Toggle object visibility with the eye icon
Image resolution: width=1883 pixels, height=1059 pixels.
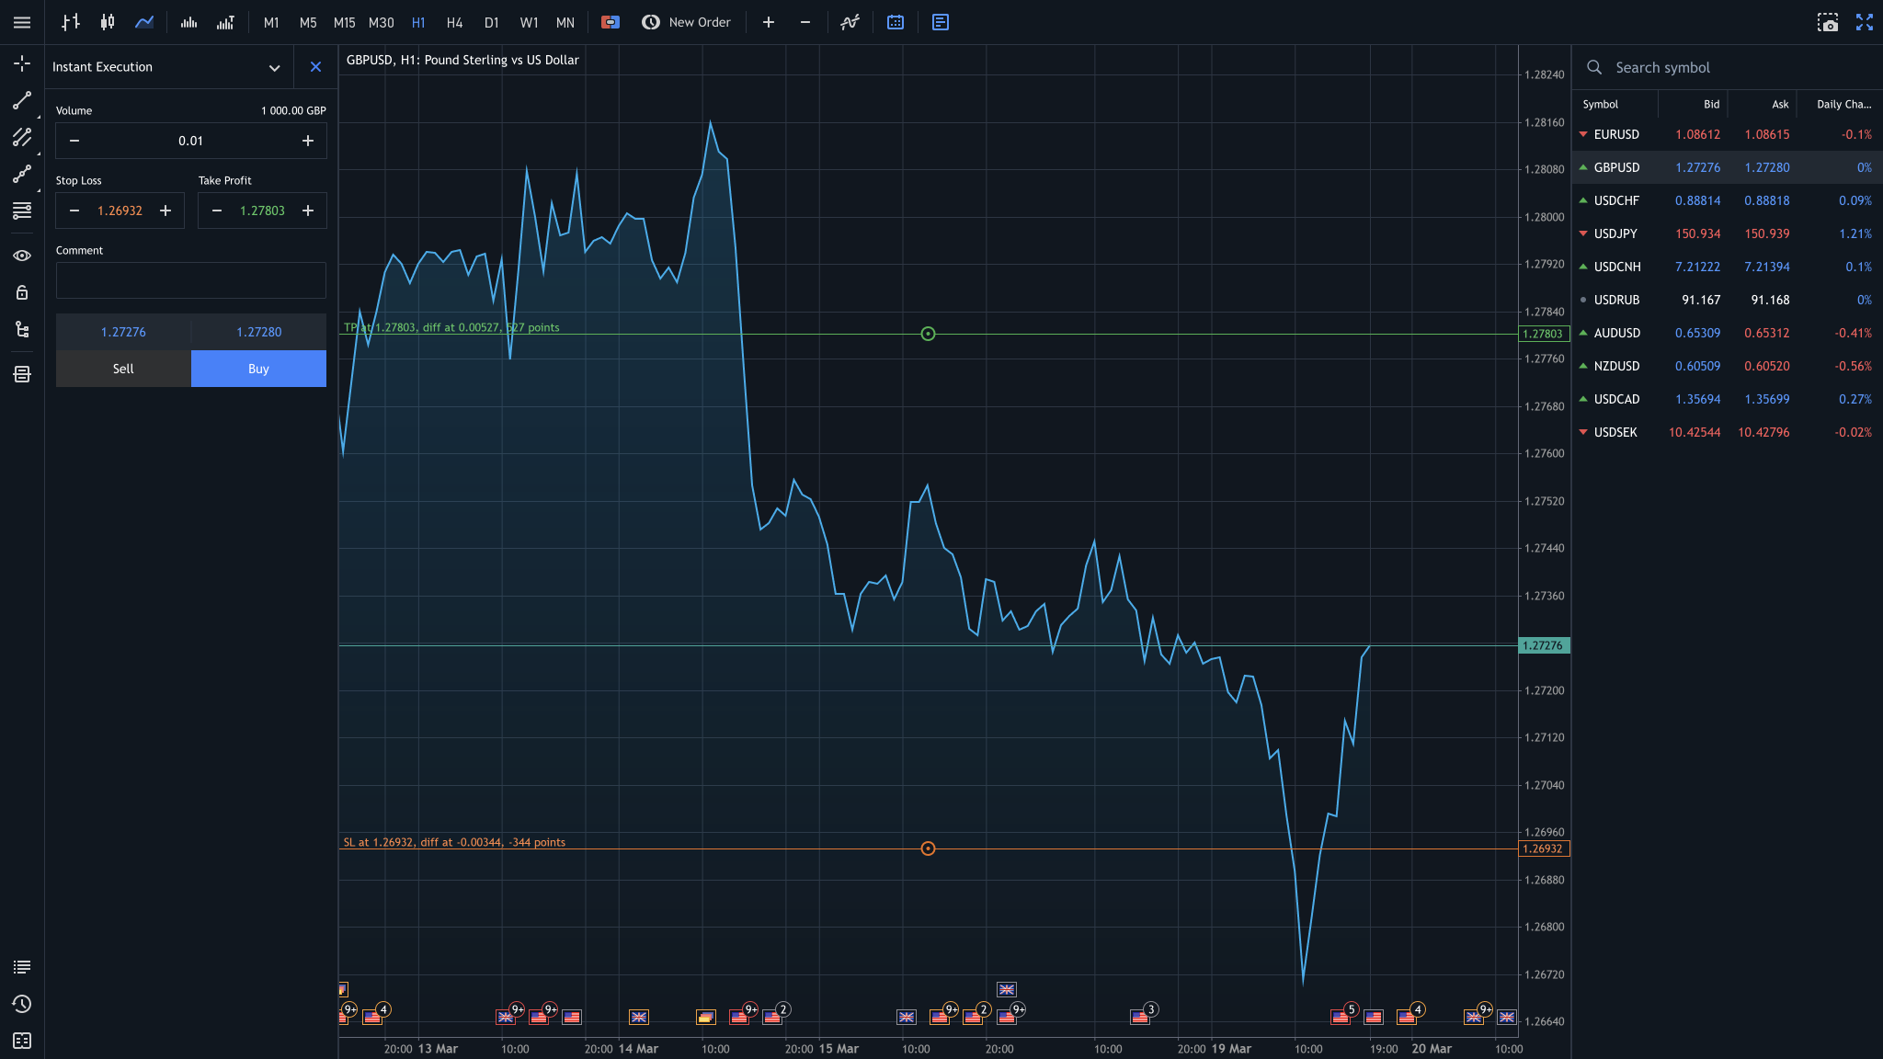[x=22, y=256]
